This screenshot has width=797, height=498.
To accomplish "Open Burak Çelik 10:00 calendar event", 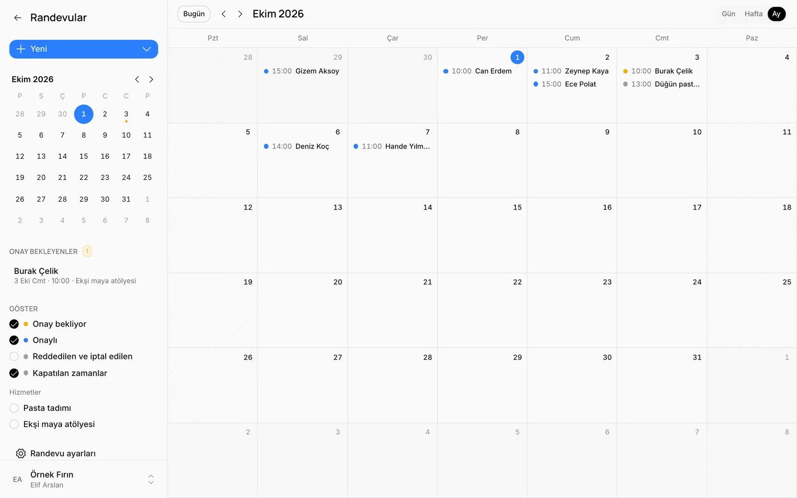I will [658, 71].
